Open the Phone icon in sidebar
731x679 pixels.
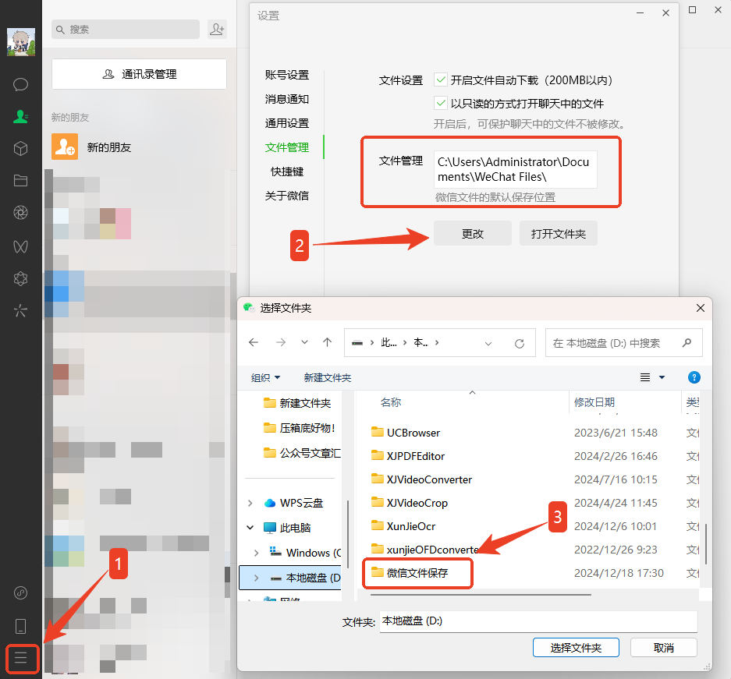pyautogui.click(x=20, y=626)
